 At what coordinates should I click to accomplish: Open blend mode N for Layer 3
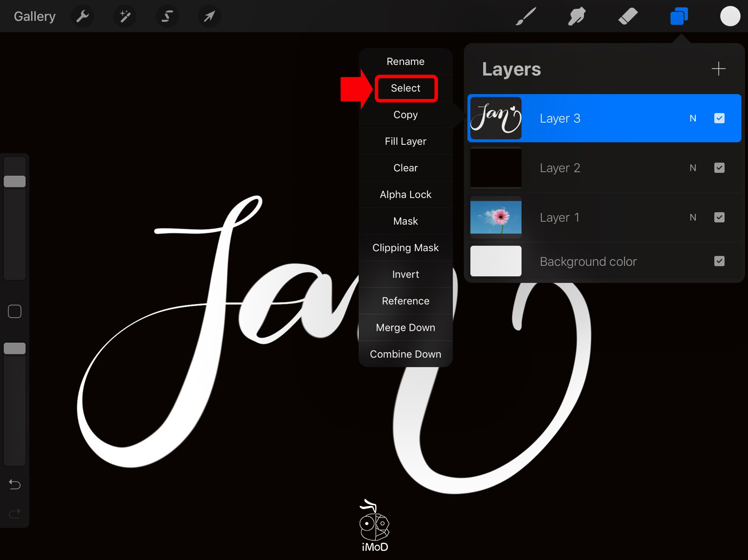(x=693, y=118)
